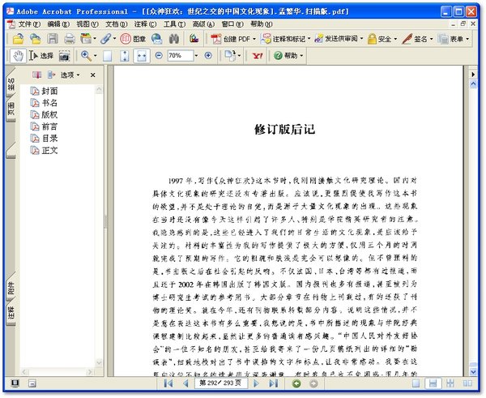The height and width of the screenshot is (398, 486).
Task: Select the 前言 bookmark
Action: coord(49,126)
